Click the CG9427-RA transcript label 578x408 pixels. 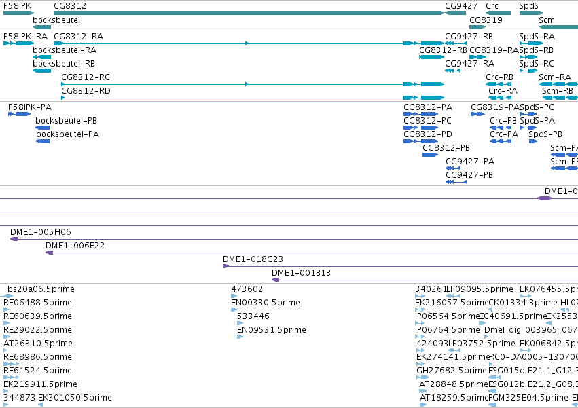(x=469, y=64)
